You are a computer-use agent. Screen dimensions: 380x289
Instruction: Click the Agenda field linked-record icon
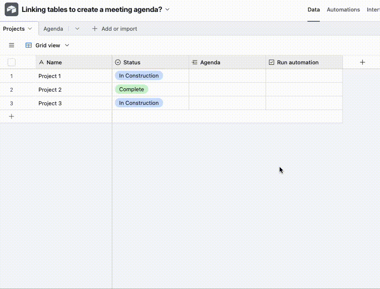[x=195, y=63]
